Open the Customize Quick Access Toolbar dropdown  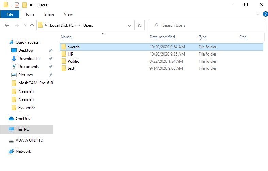[31, 5]
